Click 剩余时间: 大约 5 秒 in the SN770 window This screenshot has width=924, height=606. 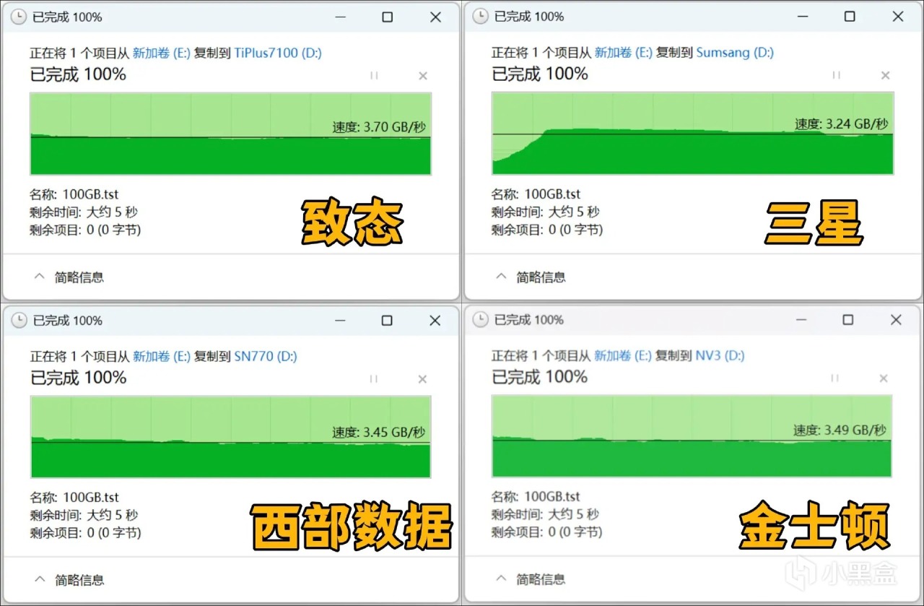click(x=84, y=516)
